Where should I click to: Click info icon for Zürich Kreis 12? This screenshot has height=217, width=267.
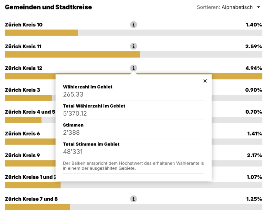click(x=133, y=68)
